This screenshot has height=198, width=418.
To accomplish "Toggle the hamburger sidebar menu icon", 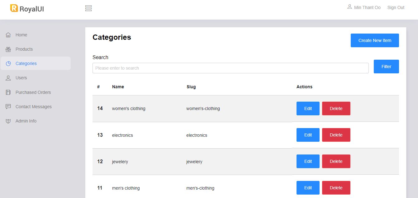I will tap(88, 8).
